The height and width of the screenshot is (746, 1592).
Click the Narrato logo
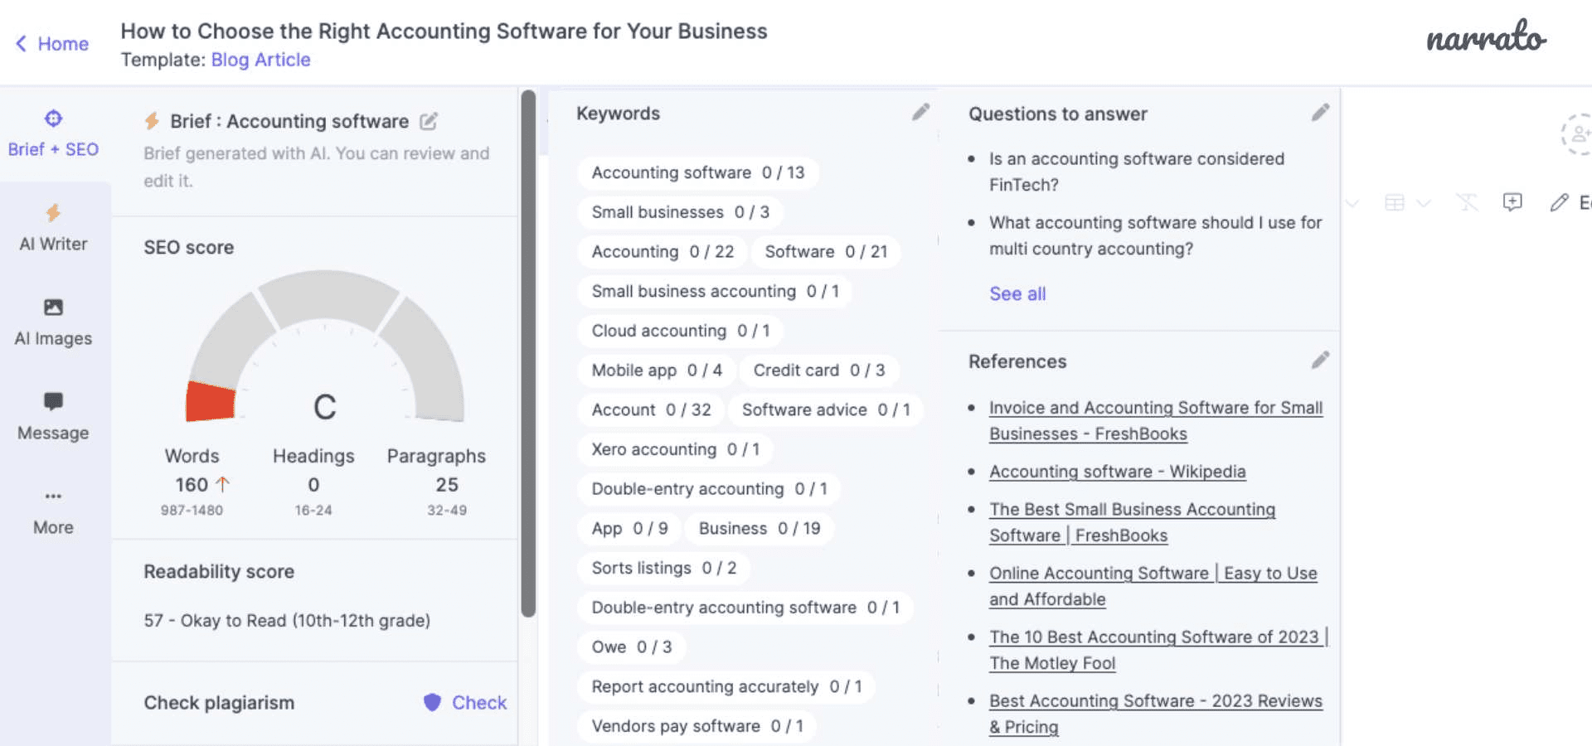coord(1486,37)
